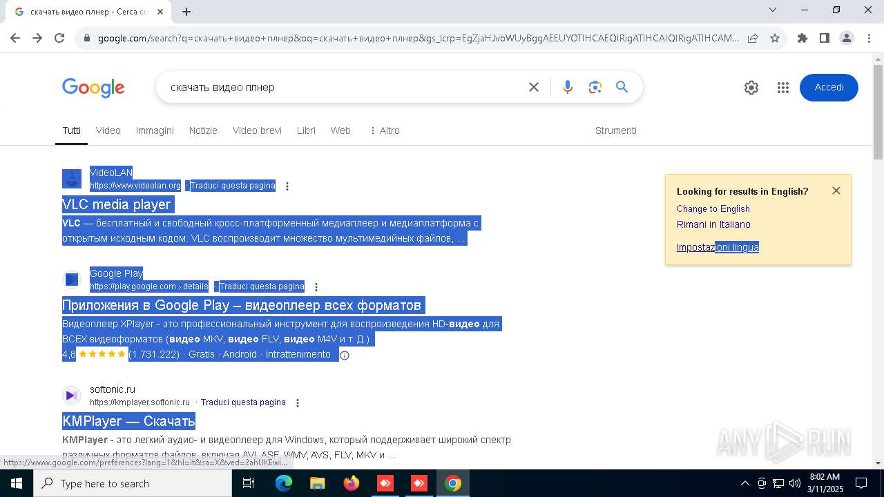Switch to Libri results tab
The width and height of the screenshot is (884, 497).
click(x=306, y=130)
